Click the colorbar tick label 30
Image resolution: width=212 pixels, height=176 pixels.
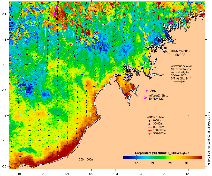pyautogui.click(x=187, y=163)
